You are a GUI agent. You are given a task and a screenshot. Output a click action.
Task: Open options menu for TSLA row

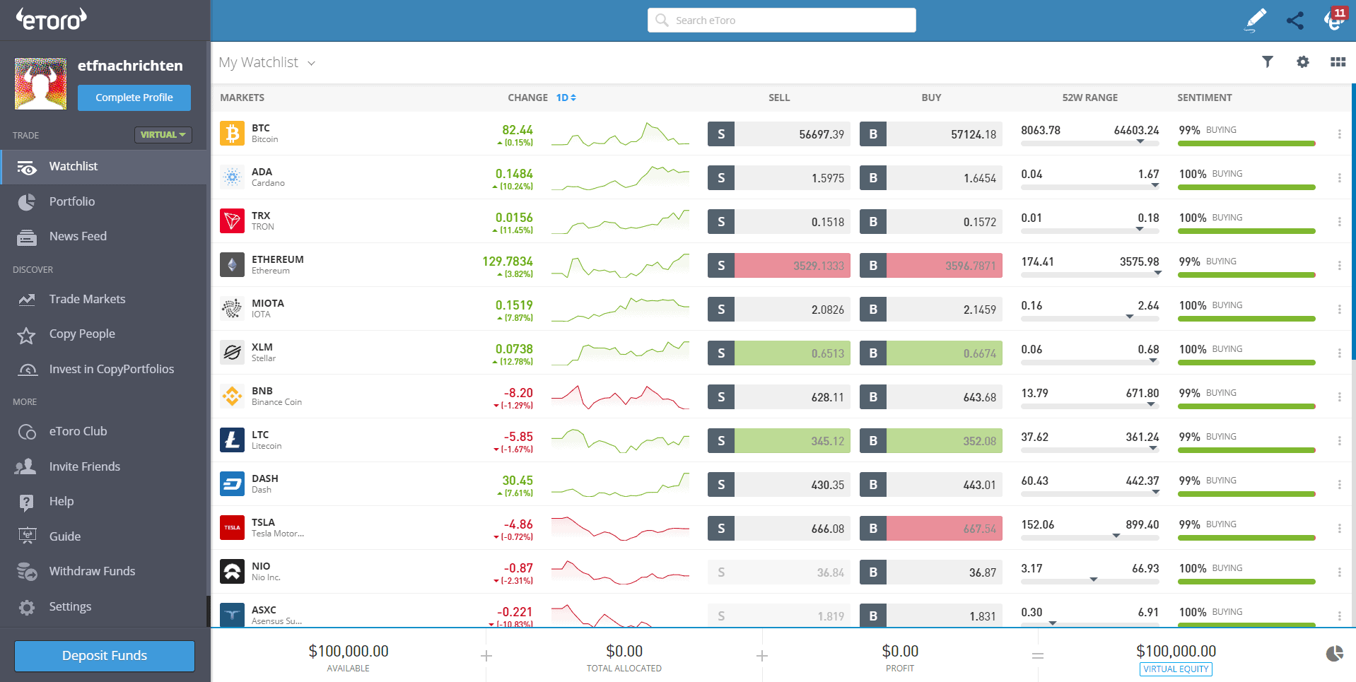1339,529
